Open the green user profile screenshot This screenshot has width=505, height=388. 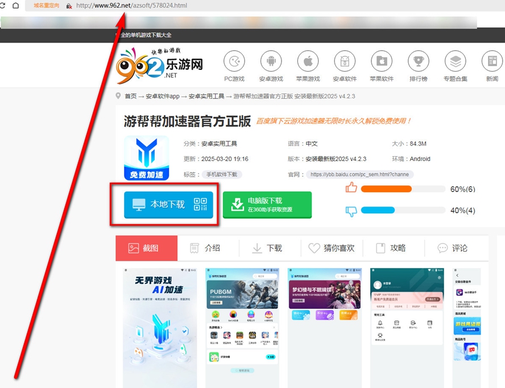pos(407,328)
